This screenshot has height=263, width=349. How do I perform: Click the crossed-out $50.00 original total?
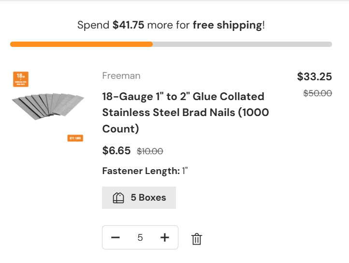317,93
